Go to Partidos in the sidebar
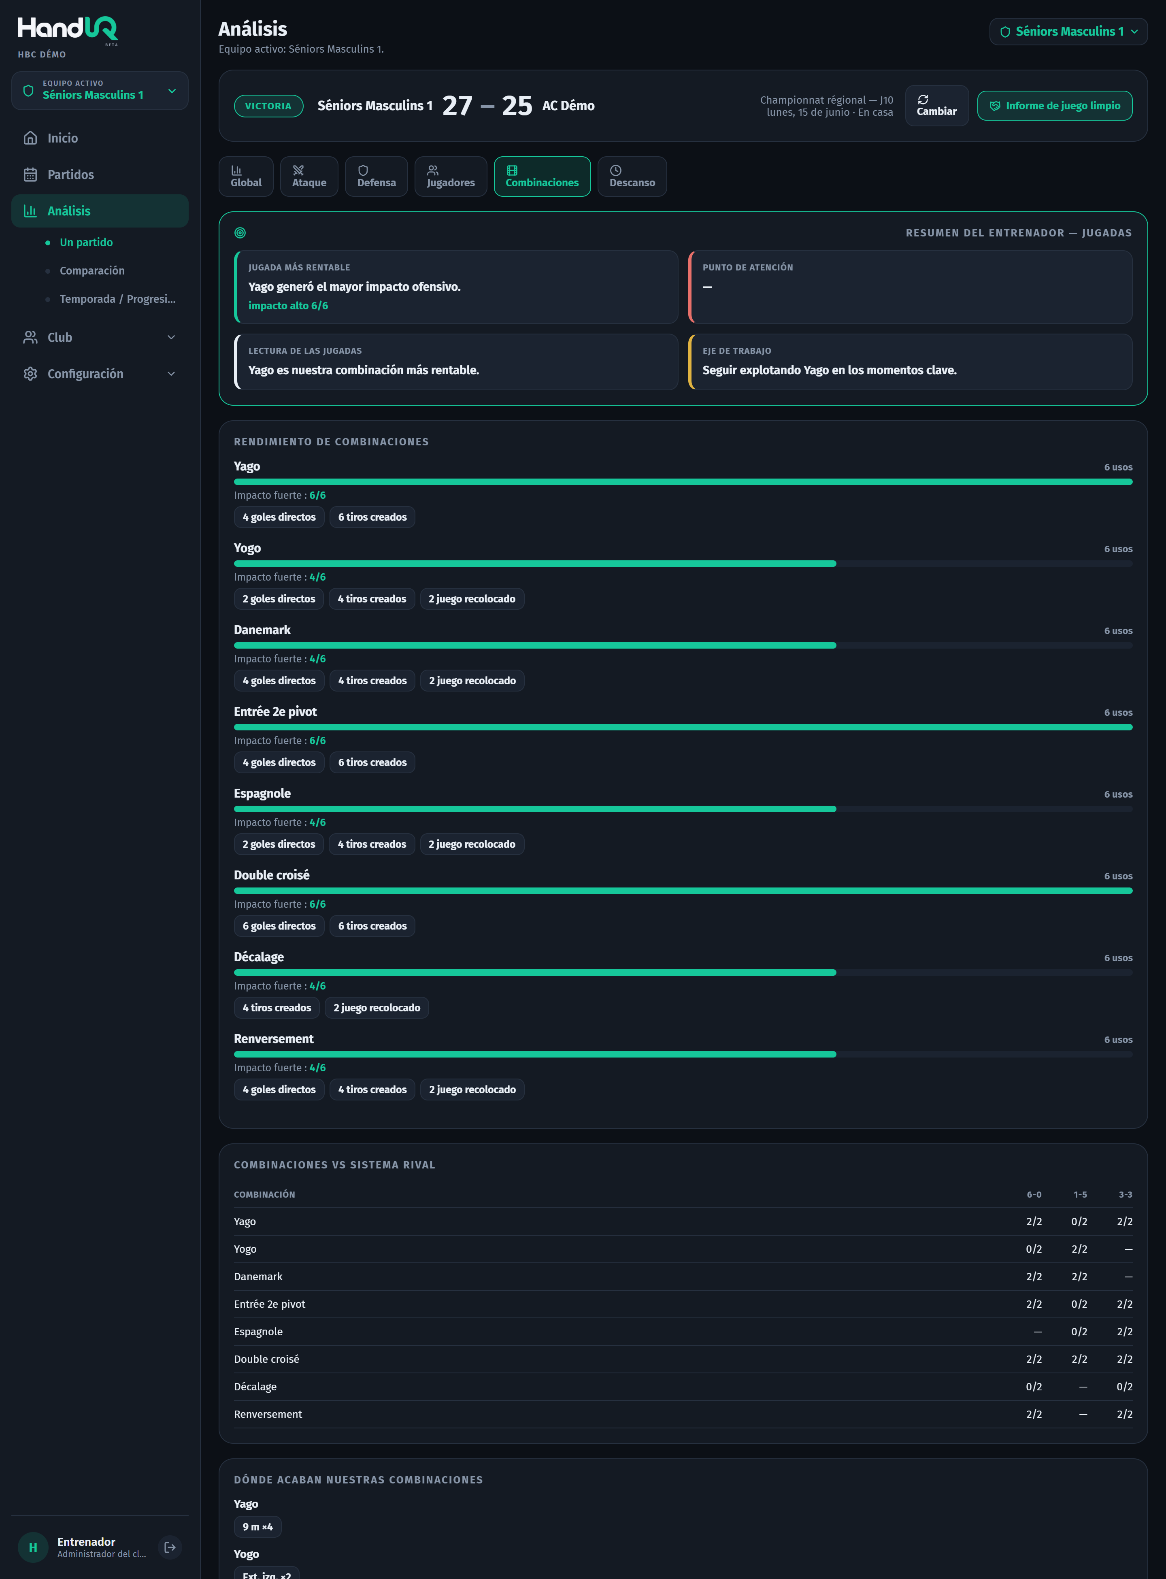This screenshot has width=1166, height=1579. pyautogui.click(x=100, y=174)
